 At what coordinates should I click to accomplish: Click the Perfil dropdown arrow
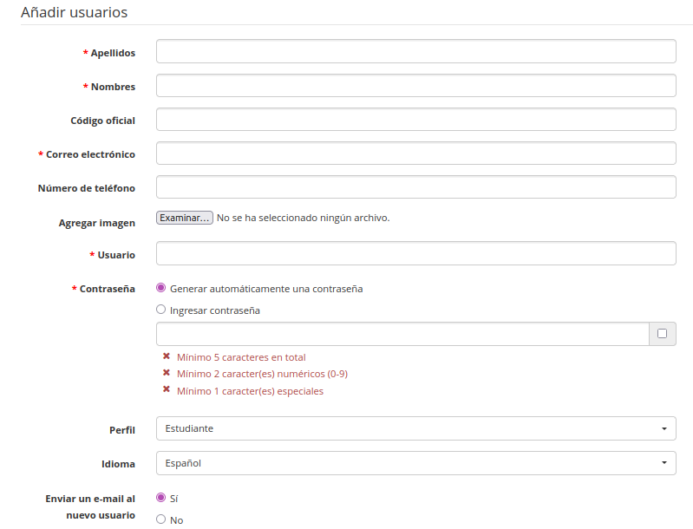[664, 428]
